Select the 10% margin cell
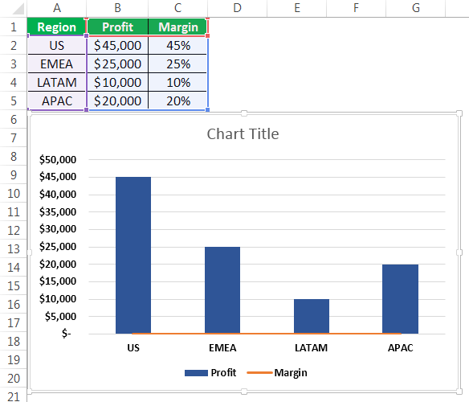The image size is (469, 402). pos(178,82)
